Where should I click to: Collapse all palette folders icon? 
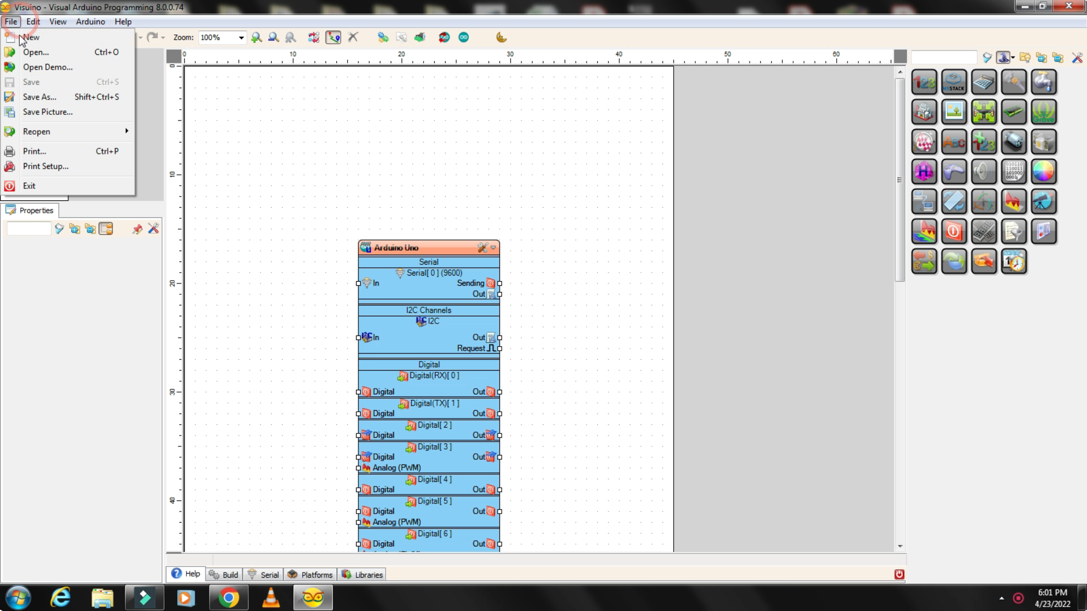click(x=1058, y=57)
